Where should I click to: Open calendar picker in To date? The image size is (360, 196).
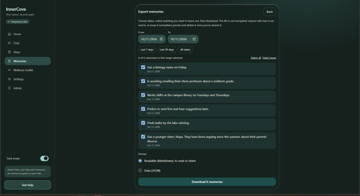(194, 39)
